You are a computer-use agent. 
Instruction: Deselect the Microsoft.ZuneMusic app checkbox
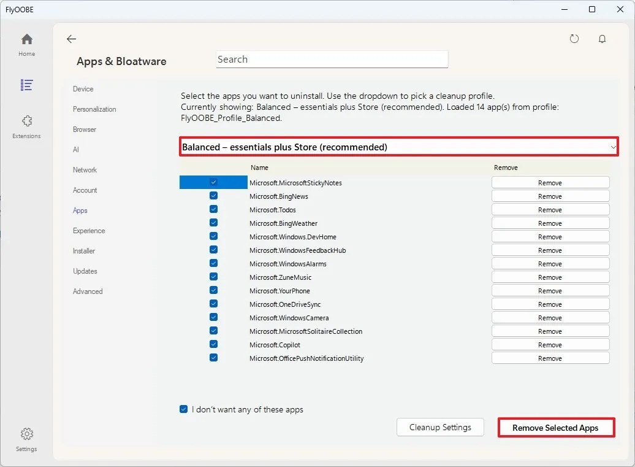[213, 276]
